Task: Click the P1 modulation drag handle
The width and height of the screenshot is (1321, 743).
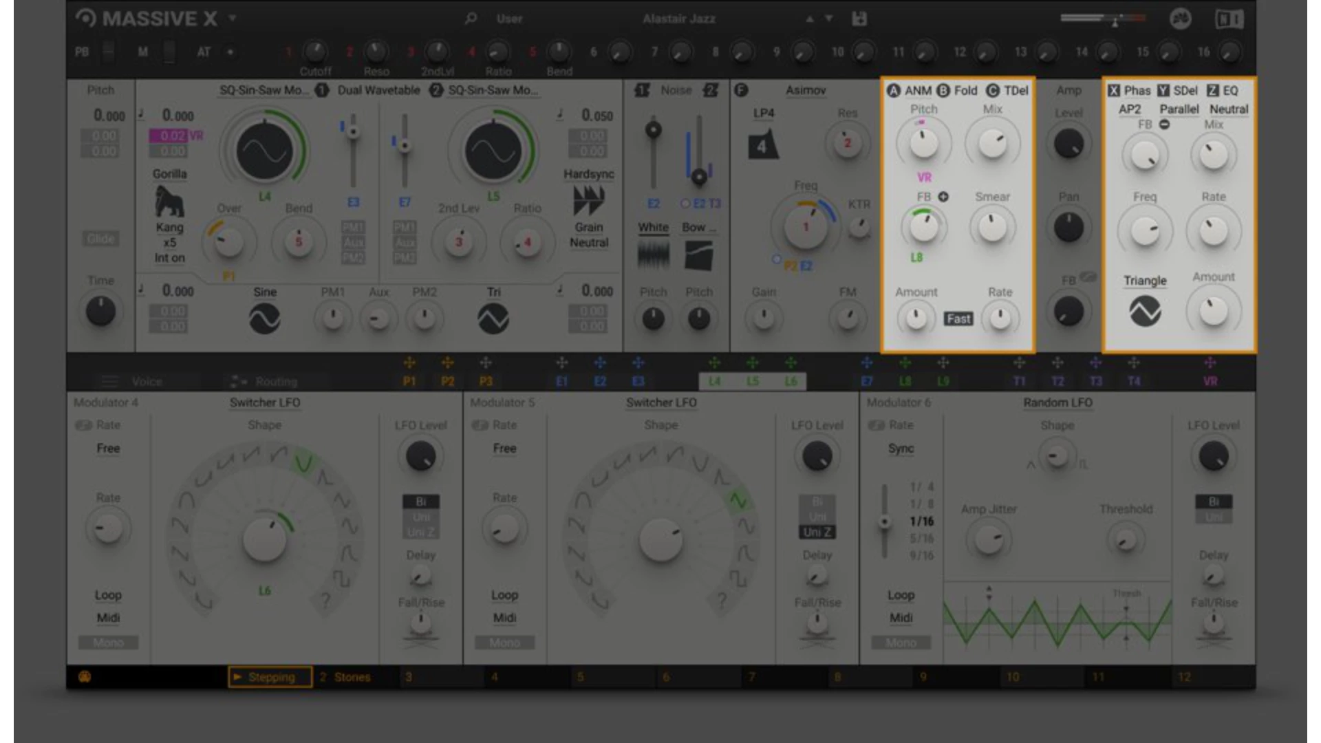Action: [409, 363]
